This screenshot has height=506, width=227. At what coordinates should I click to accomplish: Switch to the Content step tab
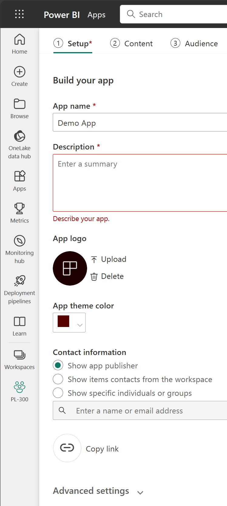[131, 44]
